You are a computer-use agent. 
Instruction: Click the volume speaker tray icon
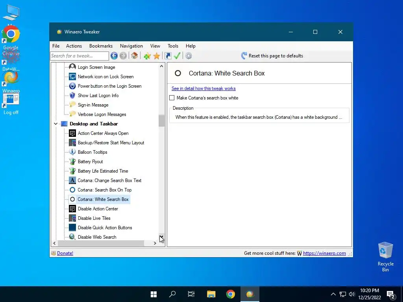pos(352,294)
